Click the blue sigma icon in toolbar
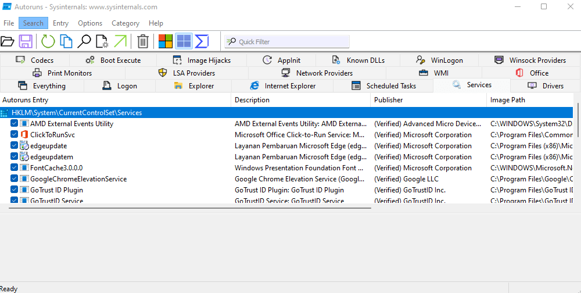The width and height of the screenshot is (581, 293). 202,41
